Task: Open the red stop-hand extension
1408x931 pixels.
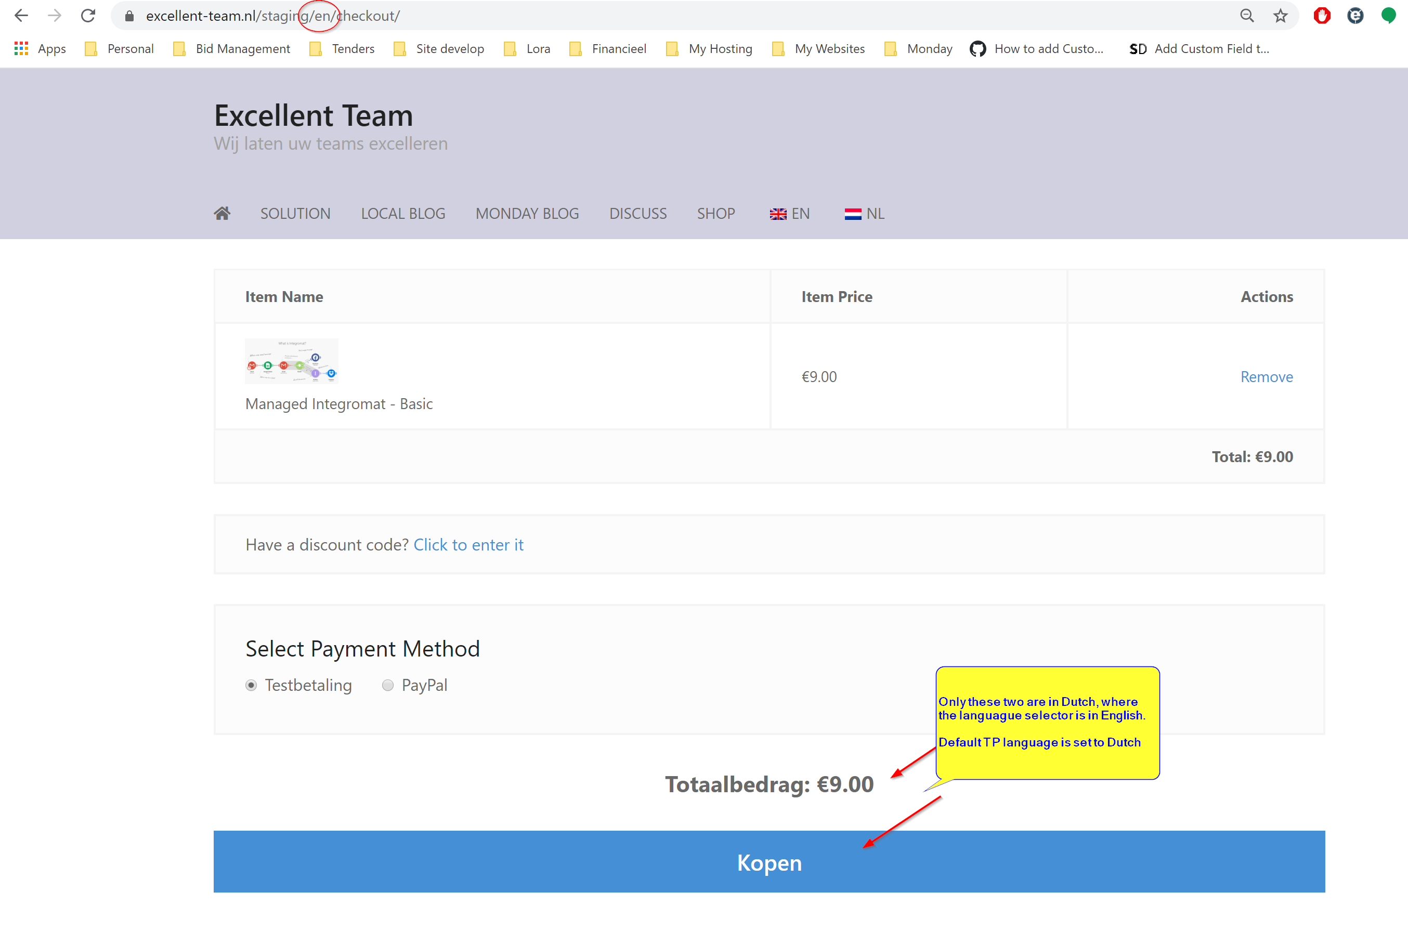Action: (1322, 16)
